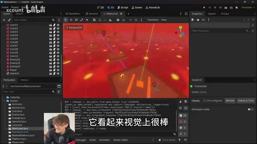Switch to the Groups tab
Image resolution: width=257 pixels, height=144 pixels.
225,14
